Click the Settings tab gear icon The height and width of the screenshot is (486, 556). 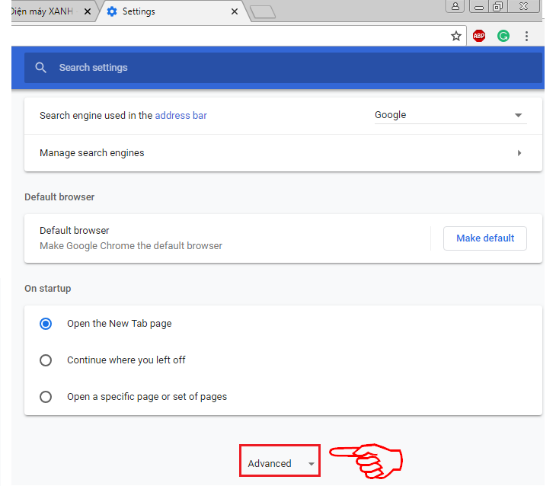[112, 11]
